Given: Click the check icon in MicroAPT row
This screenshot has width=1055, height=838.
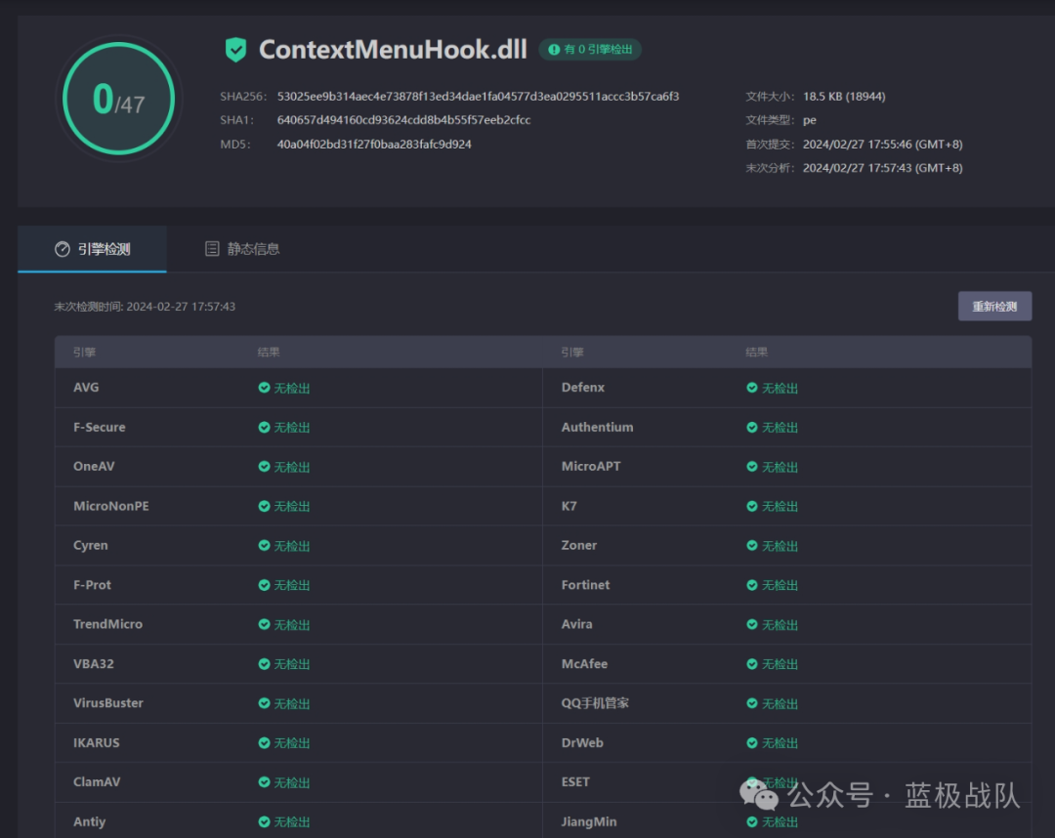Looking at the screenshot, I should [x=751, y=466].
